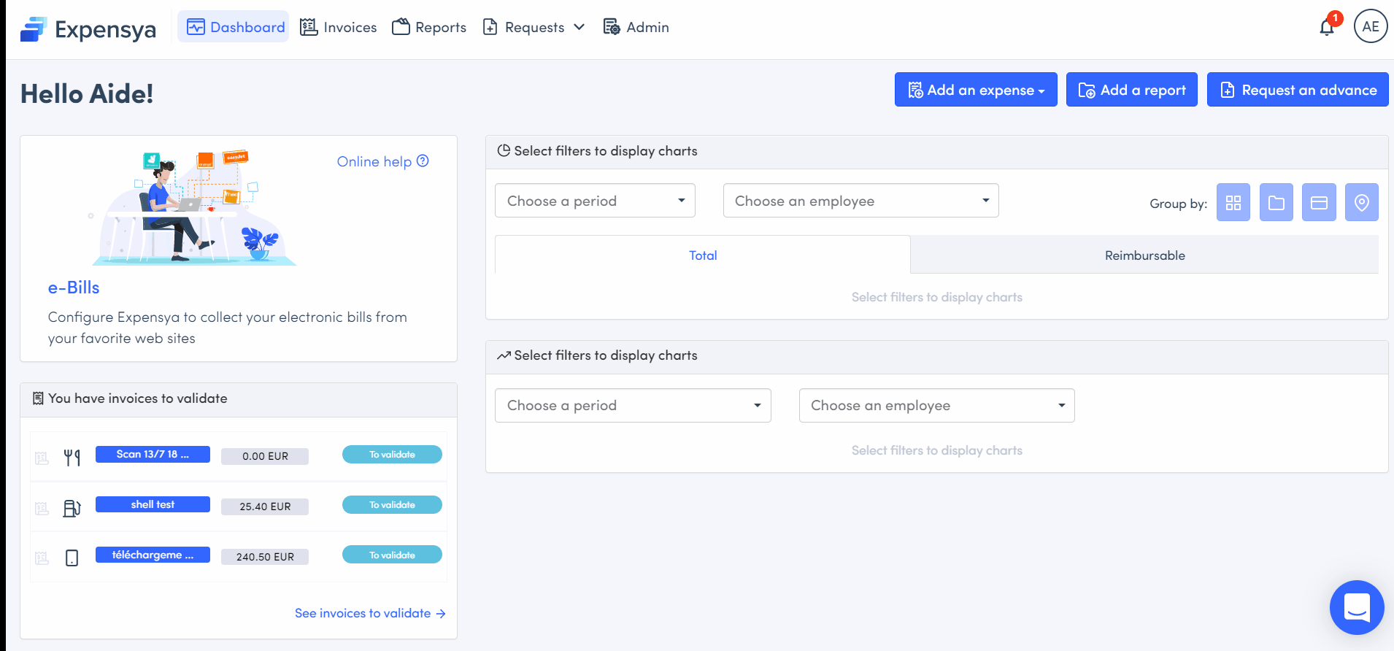Click the fuel pump icon on shell test
Image resolution: width=1394 pixels, height=651 pixels.
click(x=72, y=508)
